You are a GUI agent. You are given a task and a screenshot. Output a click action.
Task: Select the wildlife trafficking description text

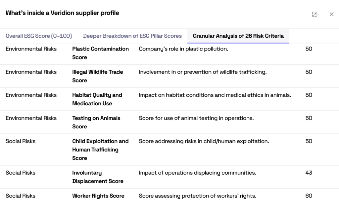[203, 72]
